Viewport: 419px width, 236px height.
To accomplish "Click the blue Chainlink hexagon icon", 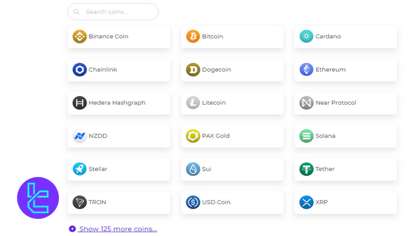I will click(79, 70).
